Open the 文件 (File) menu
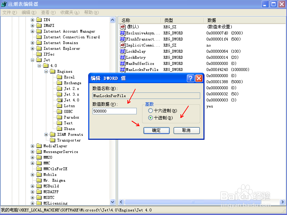This screenshot has width=287, height=215. click(10, 13)
